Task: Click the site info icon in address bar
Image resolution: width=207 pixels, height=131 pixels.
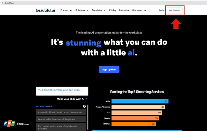Action: pyautogui.click(x=3, y=3)
